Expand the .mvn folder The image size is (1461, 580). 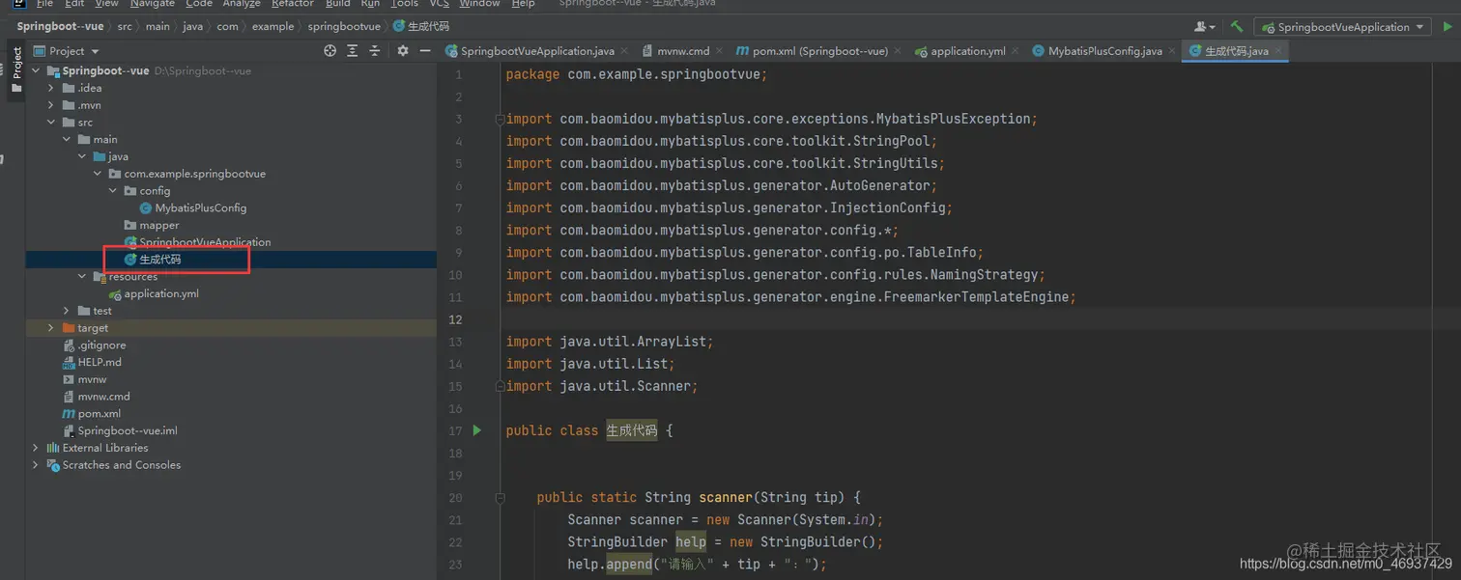tap(52, 105)
